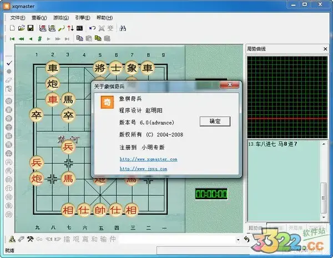Open the 文件(F) menu

(x=18, y=18)
